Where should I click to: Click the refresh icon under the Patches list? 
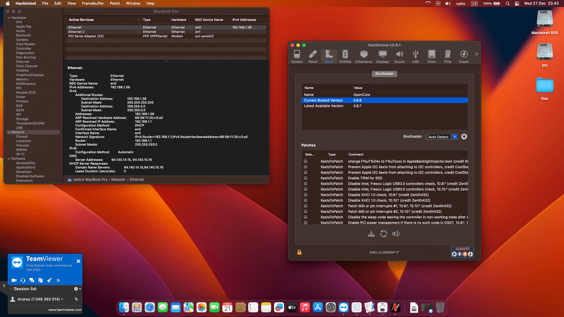[384, 234]
